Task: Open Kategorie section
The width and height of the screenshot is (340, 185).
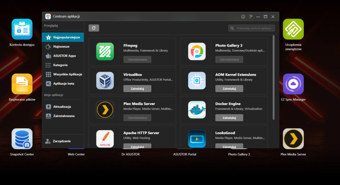Action: [63, 65]
